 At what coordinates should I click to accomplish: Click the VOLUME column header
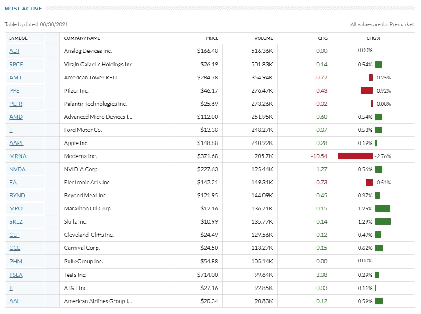click(x=264, y=38)
